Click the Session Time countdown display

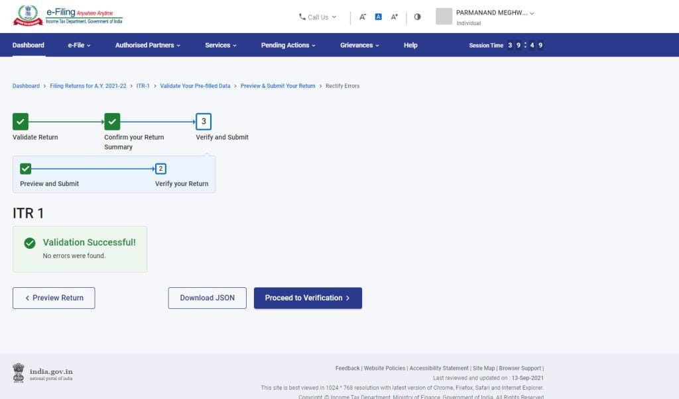[x=524, y=45]
